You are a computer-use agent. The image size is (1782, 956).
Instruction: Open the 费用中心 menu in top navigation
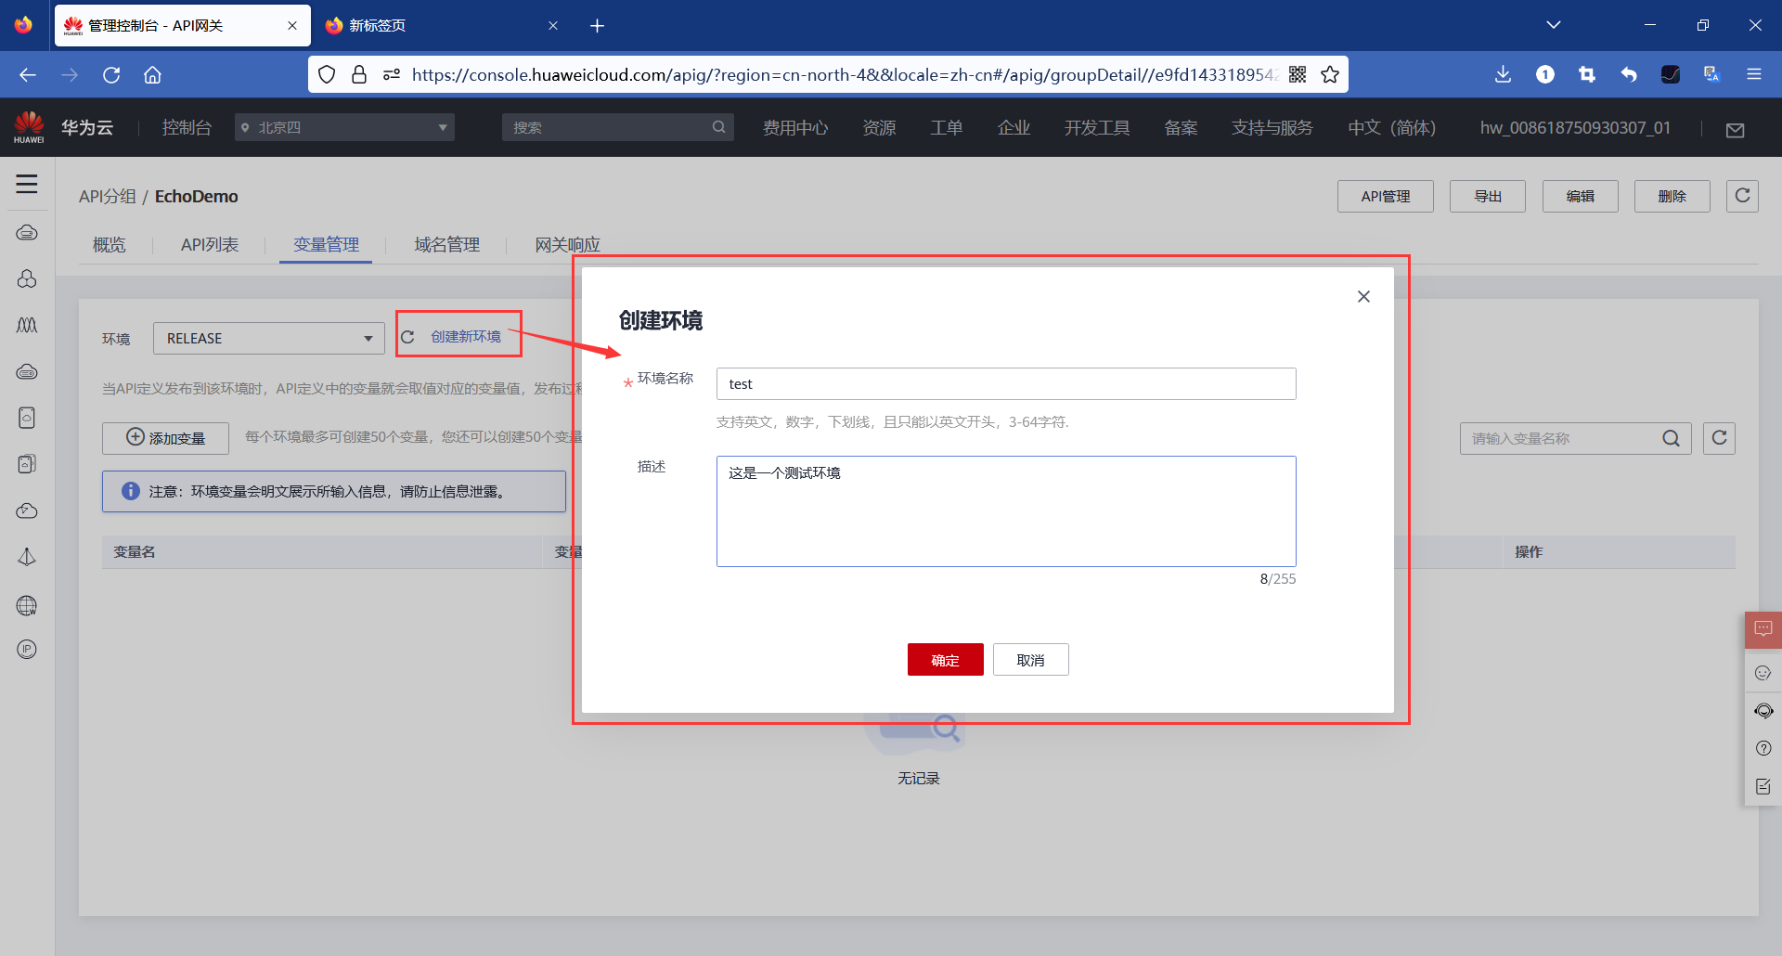pos(795,127)
